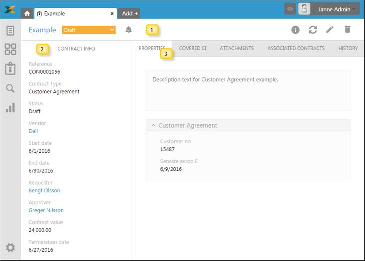Open the settings gear in sidebar

(10, 248)
